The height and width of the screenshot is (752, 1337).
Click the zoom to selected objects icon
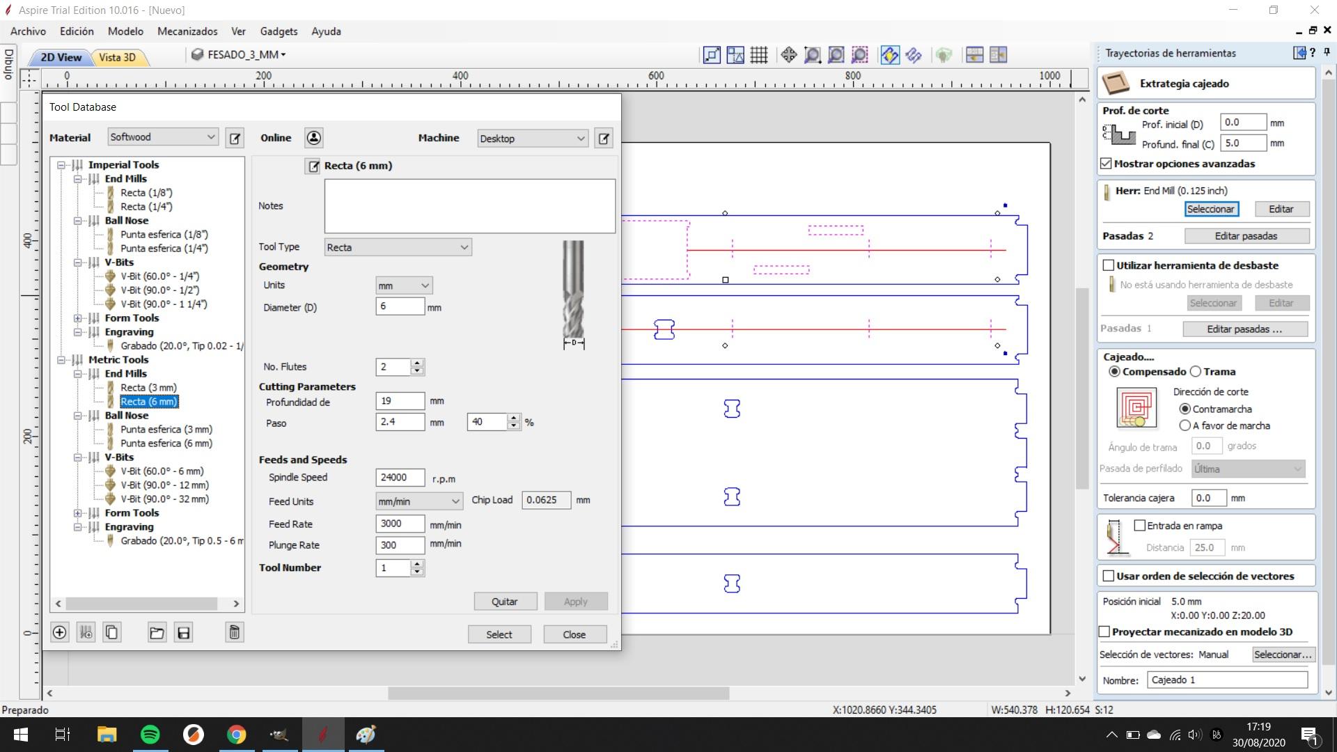click(x=860, y=55)
